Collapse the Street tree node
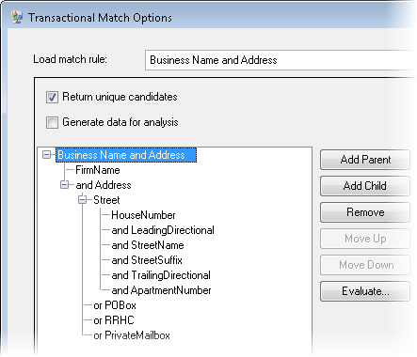The height and width of the screenshot is (357, 417). 82,200
